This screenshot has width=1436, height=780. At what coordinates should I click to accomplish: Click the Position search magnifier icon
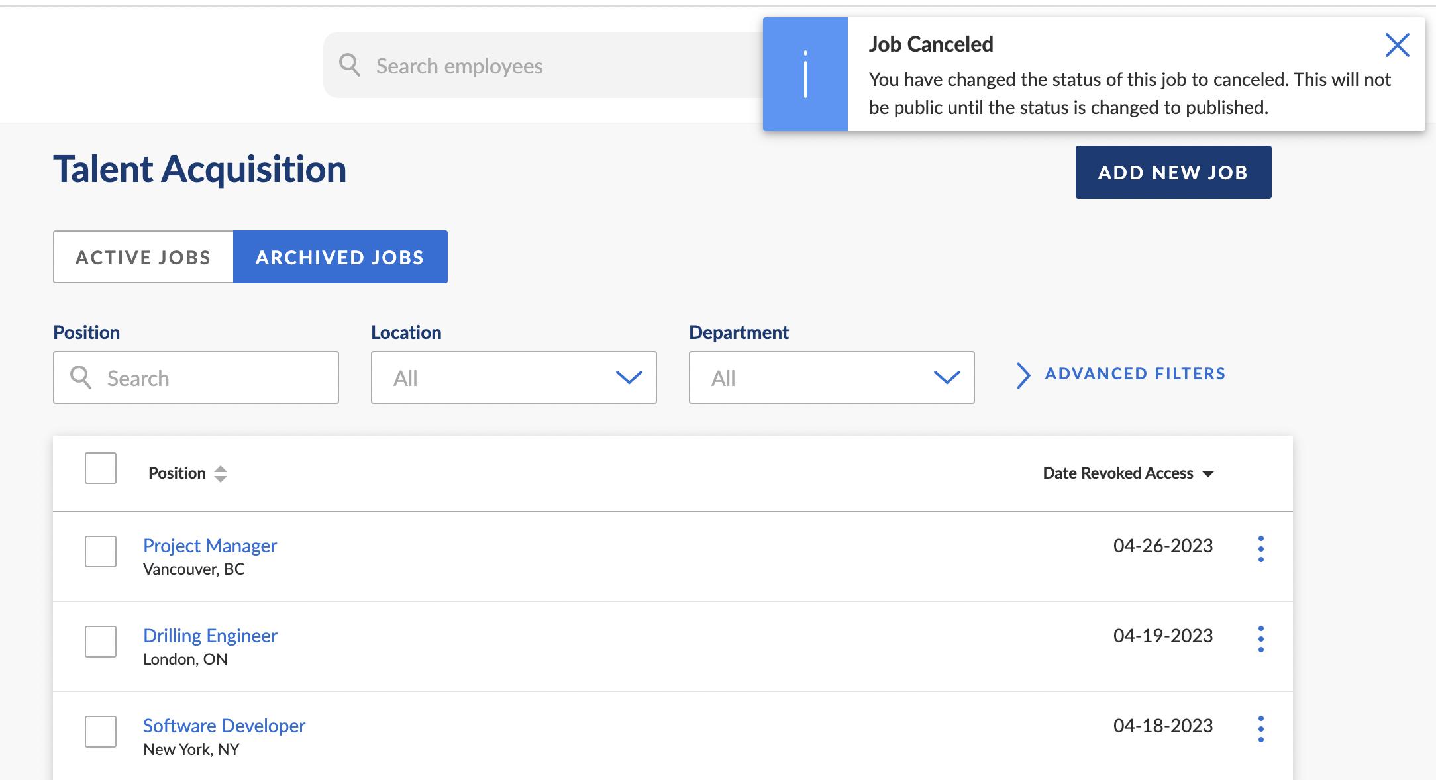81,377
